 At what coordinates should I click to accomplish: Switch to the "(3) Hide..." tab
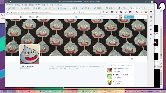tap(63, 8)
